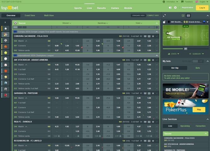Favourite the AIK Stockholm - Ararat-Armenia match
The image size is (210, 151).
tap(153, 60)
